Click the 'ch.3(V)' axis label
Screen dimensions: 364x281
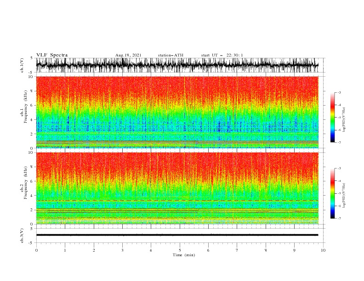[x=22, y=236]
